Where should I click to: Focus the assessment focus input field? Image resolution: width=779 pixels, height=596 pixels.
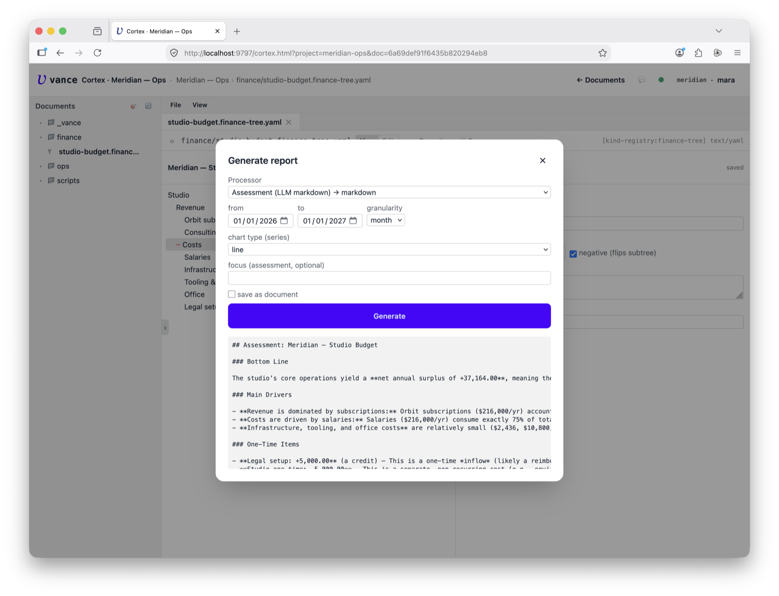point(389,278)
